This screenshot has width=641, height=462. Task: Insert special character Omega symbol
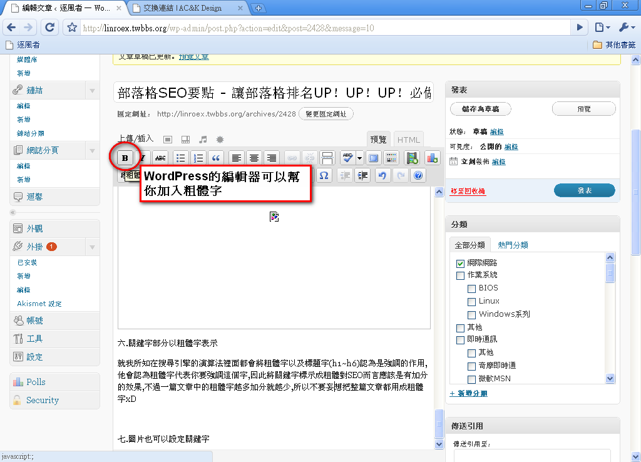click(324, 175)
